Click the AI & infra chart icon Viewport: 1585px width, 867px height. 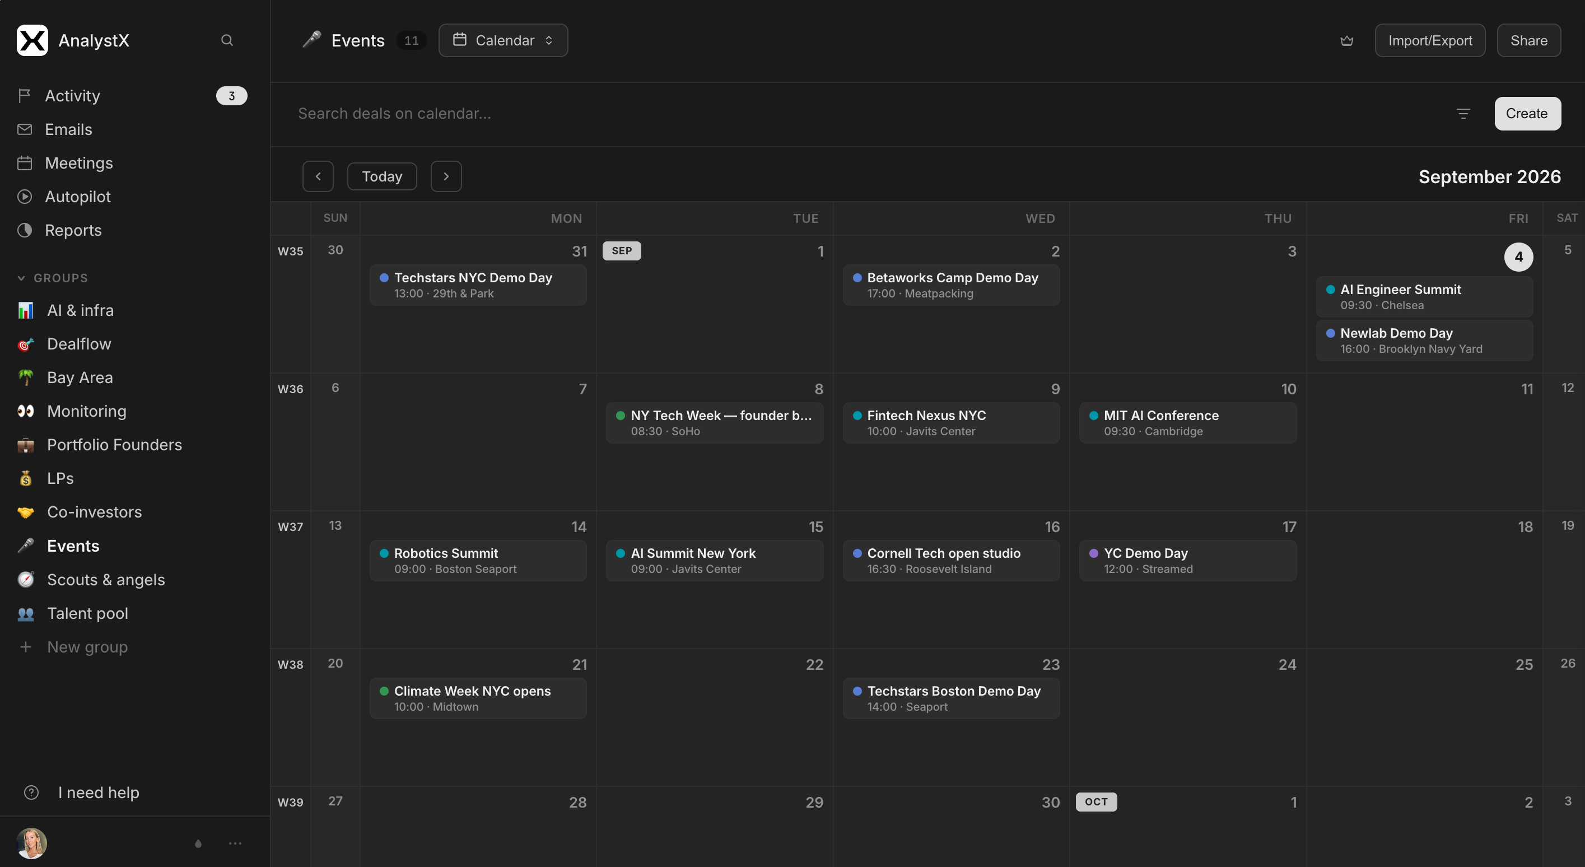click(x=25, y=310)
